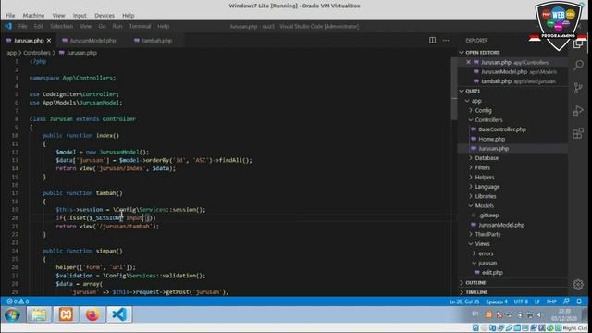The image size is (592, 333).
Task: Click the VS Code logo in title bar
Action: coord(8,26)
